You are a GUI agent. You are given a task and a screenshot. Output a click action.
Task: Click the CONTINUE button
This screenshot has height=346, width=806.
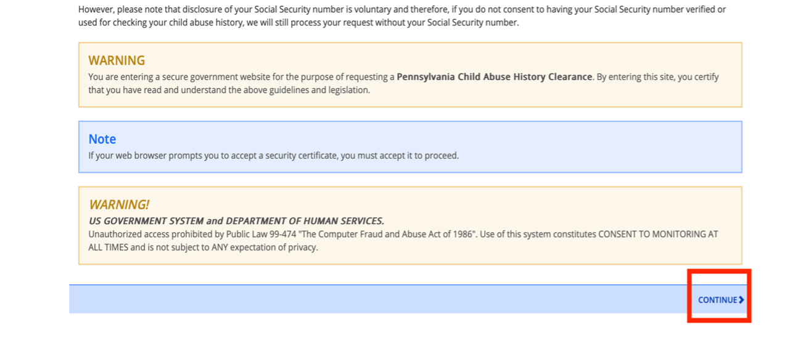[x=718, y=300]
